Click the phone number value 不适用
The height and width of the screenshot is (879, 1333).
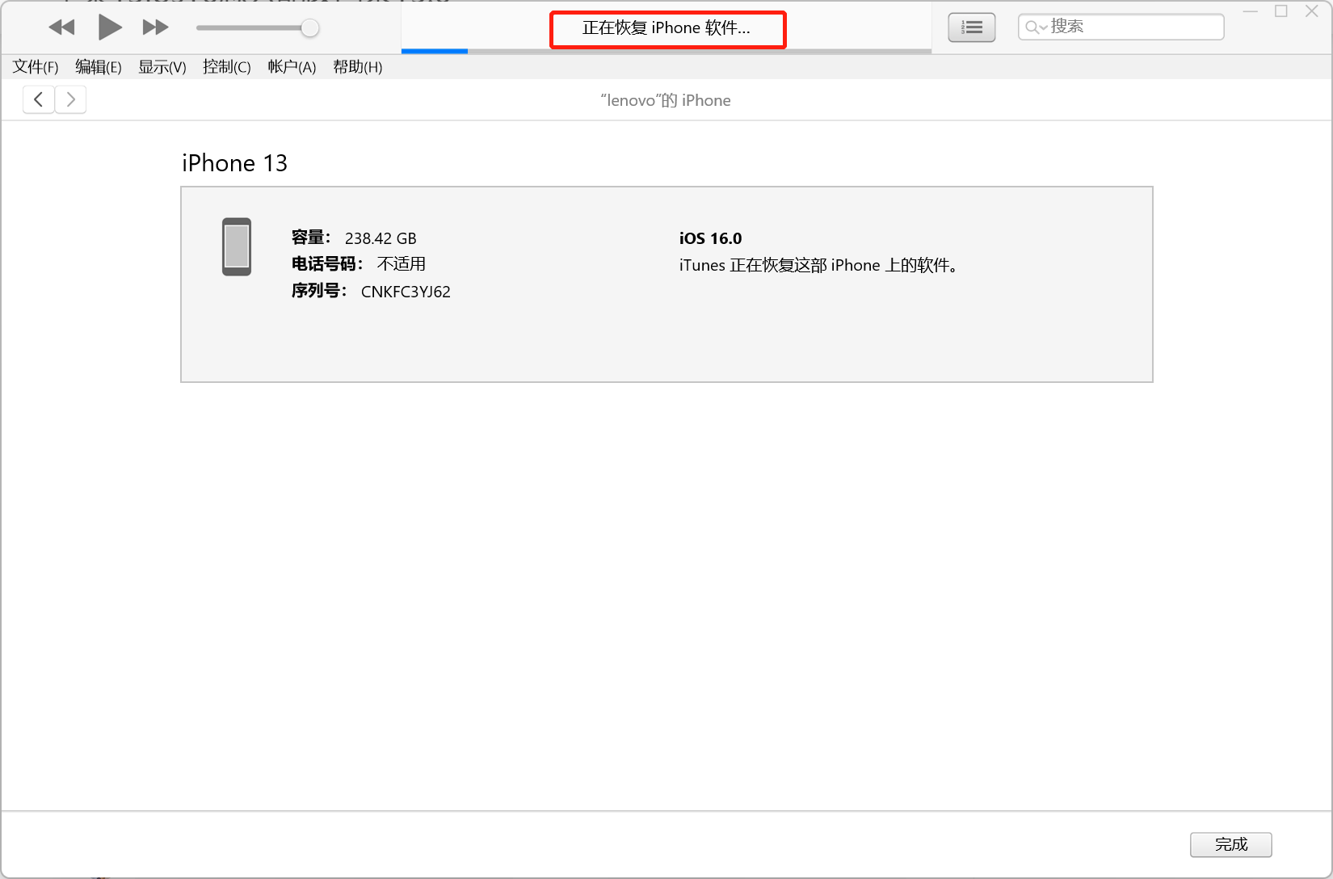(402, 264)
